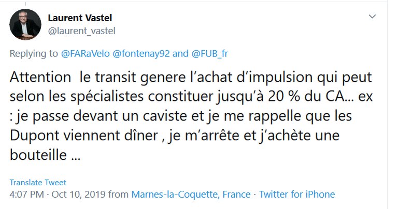Open the Marnes-la-Coquette, France location link

191,195
